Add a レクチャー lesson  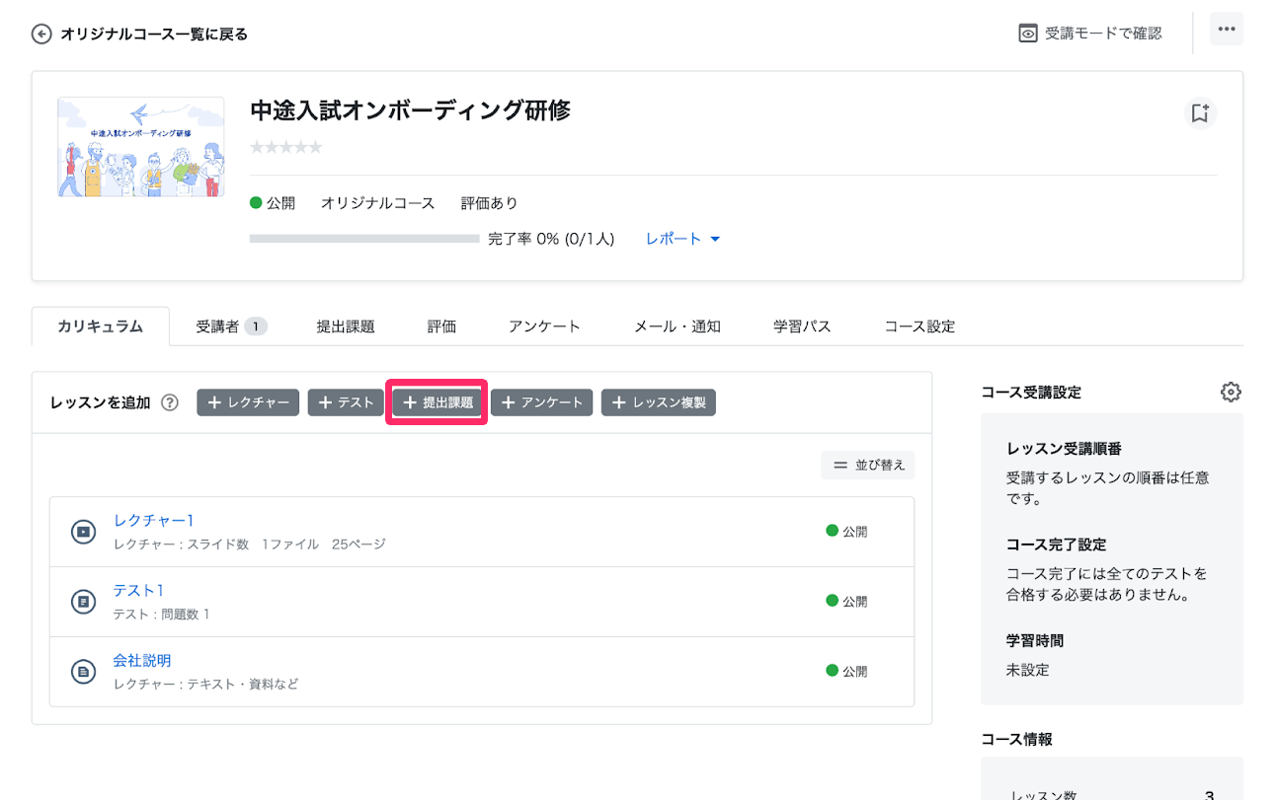click(x=248, y=402)
